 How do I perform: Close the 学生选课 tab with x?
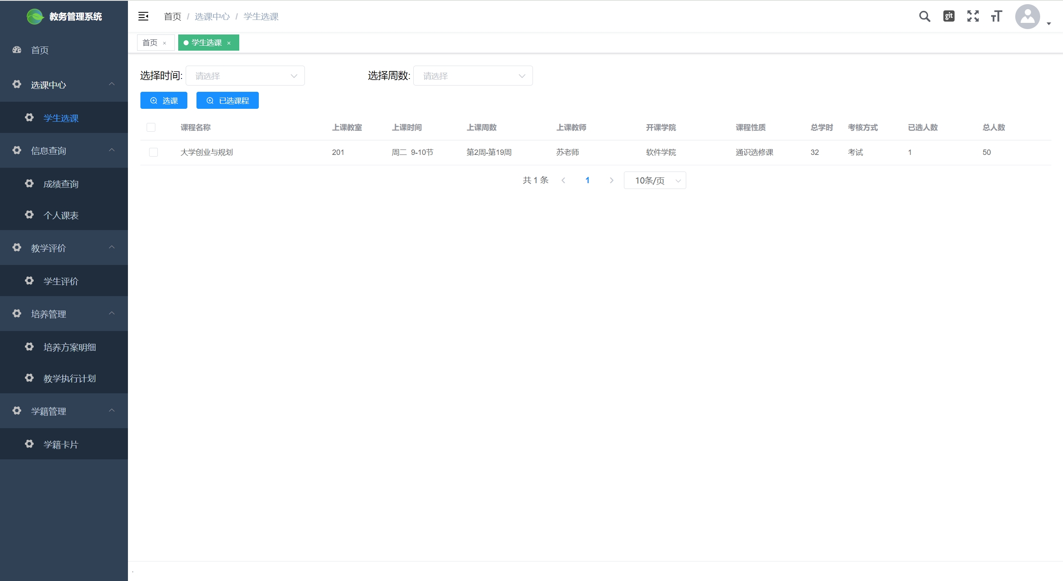pyautogui.click(x=228, y=43)
